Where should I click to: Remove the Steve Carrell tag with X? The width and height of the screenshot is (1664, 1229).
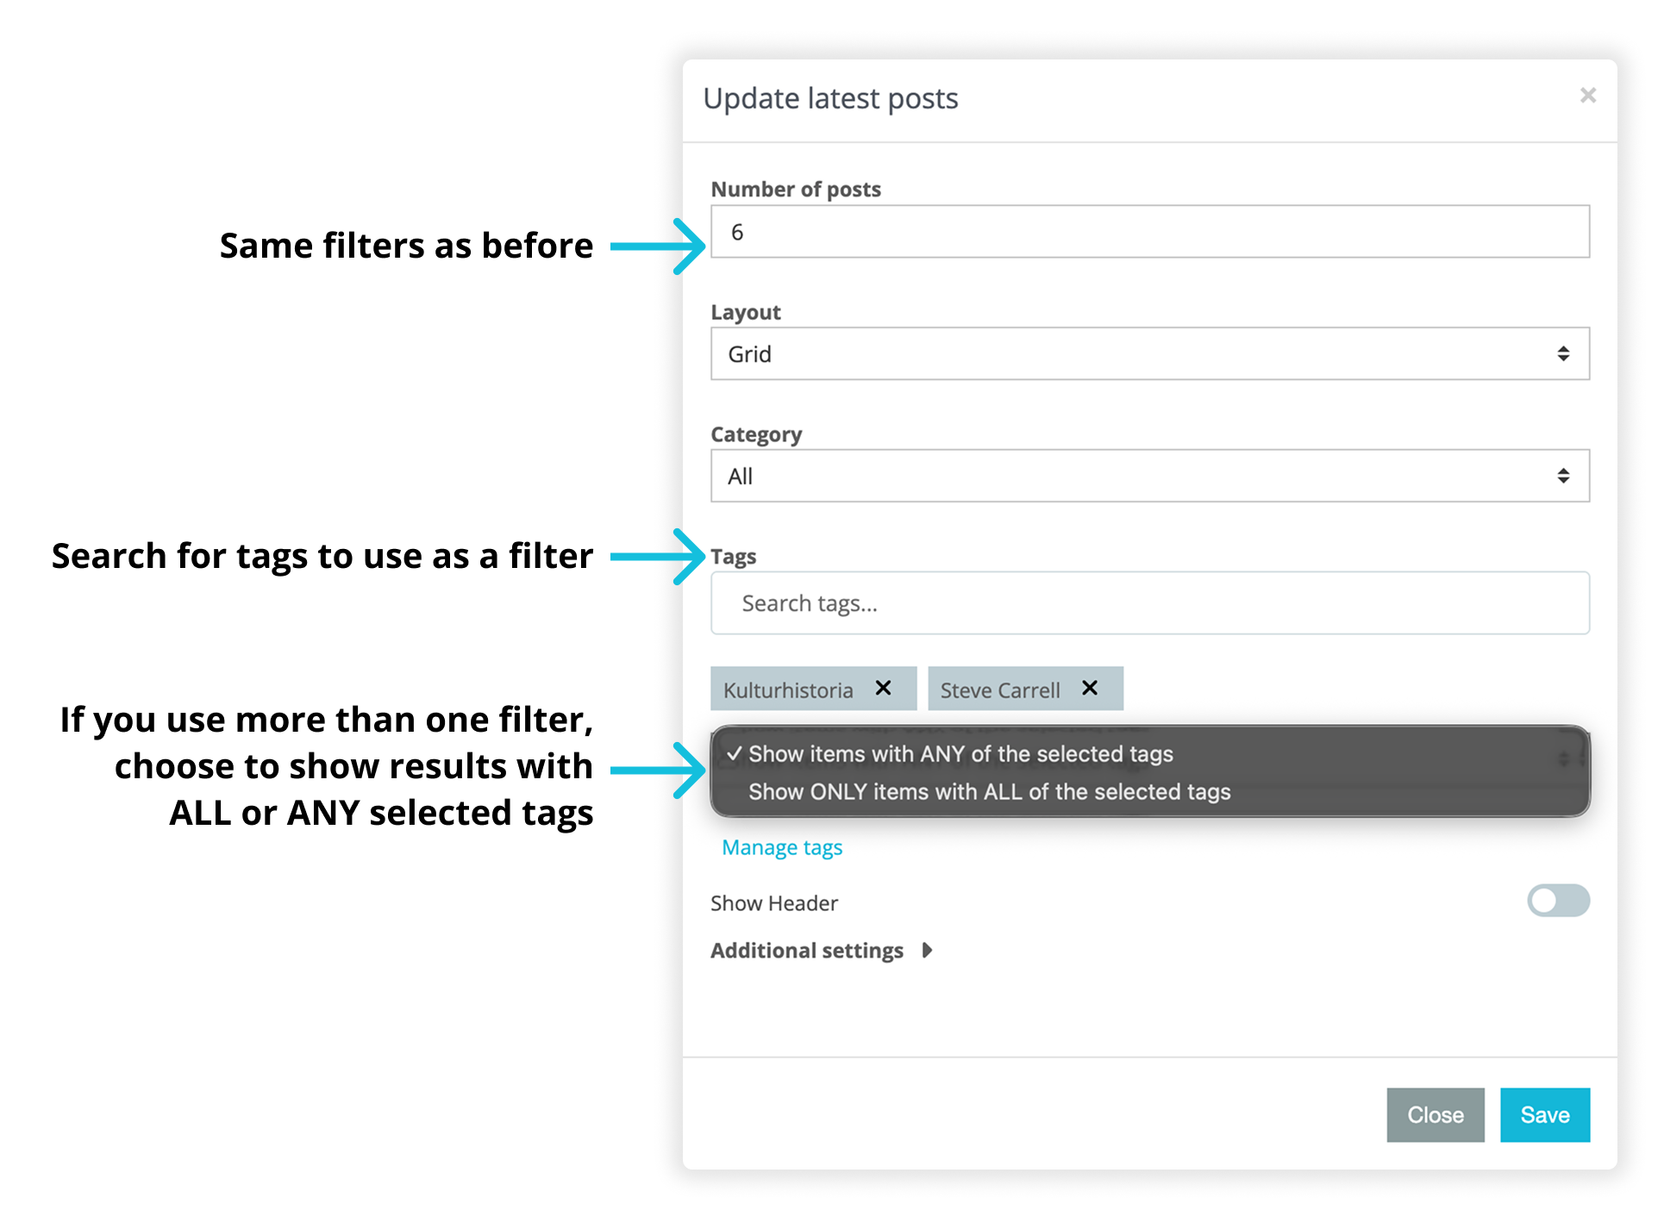[x=1090, y=688]
